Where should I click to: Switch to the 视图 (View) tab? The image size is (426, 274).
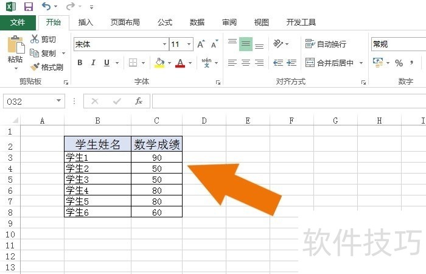tap(261, 23)
